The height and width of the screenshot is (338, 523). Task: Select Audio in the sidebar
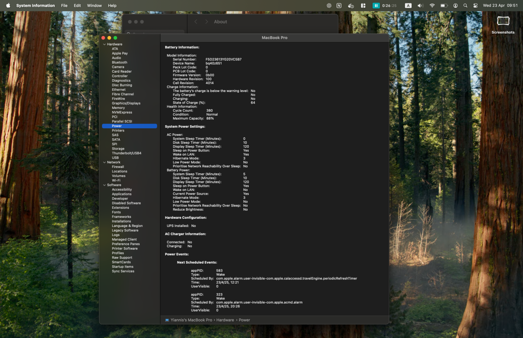click(x=116, y=58)
